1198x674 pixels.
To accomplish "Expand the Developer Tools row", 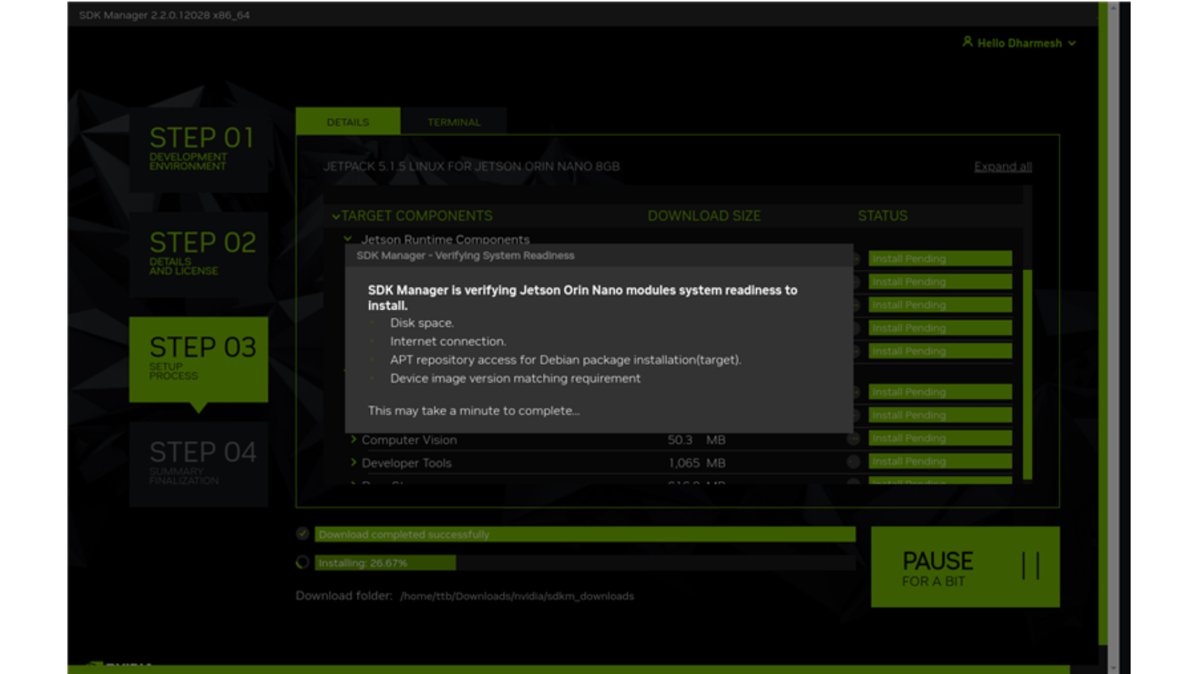I will tap(354, 462).
